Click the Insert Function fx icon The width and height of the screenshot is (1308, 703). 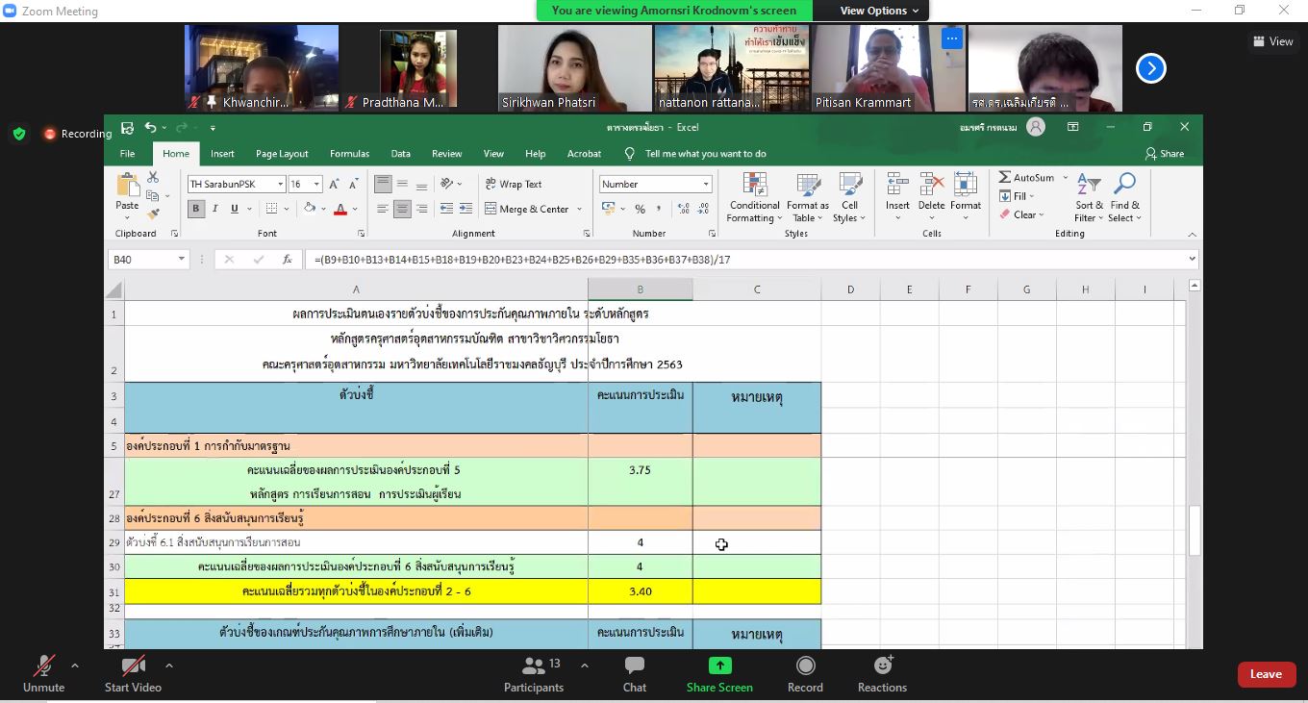pos(287,260)
